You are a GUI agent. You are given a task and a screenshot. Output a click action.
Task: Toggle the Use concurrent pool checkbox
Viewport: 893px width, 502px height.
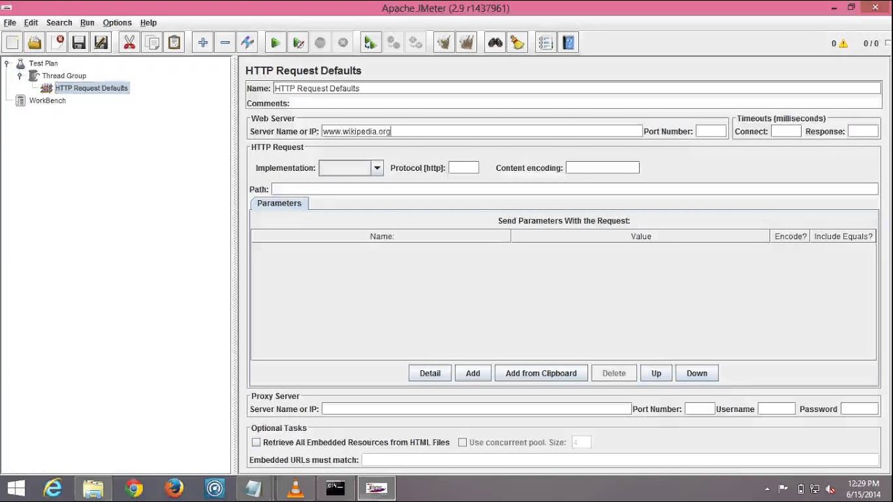click(463, 442)
